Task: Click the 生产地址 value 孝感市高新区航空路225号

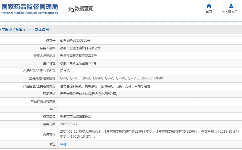Action: (x=78, y=63)
